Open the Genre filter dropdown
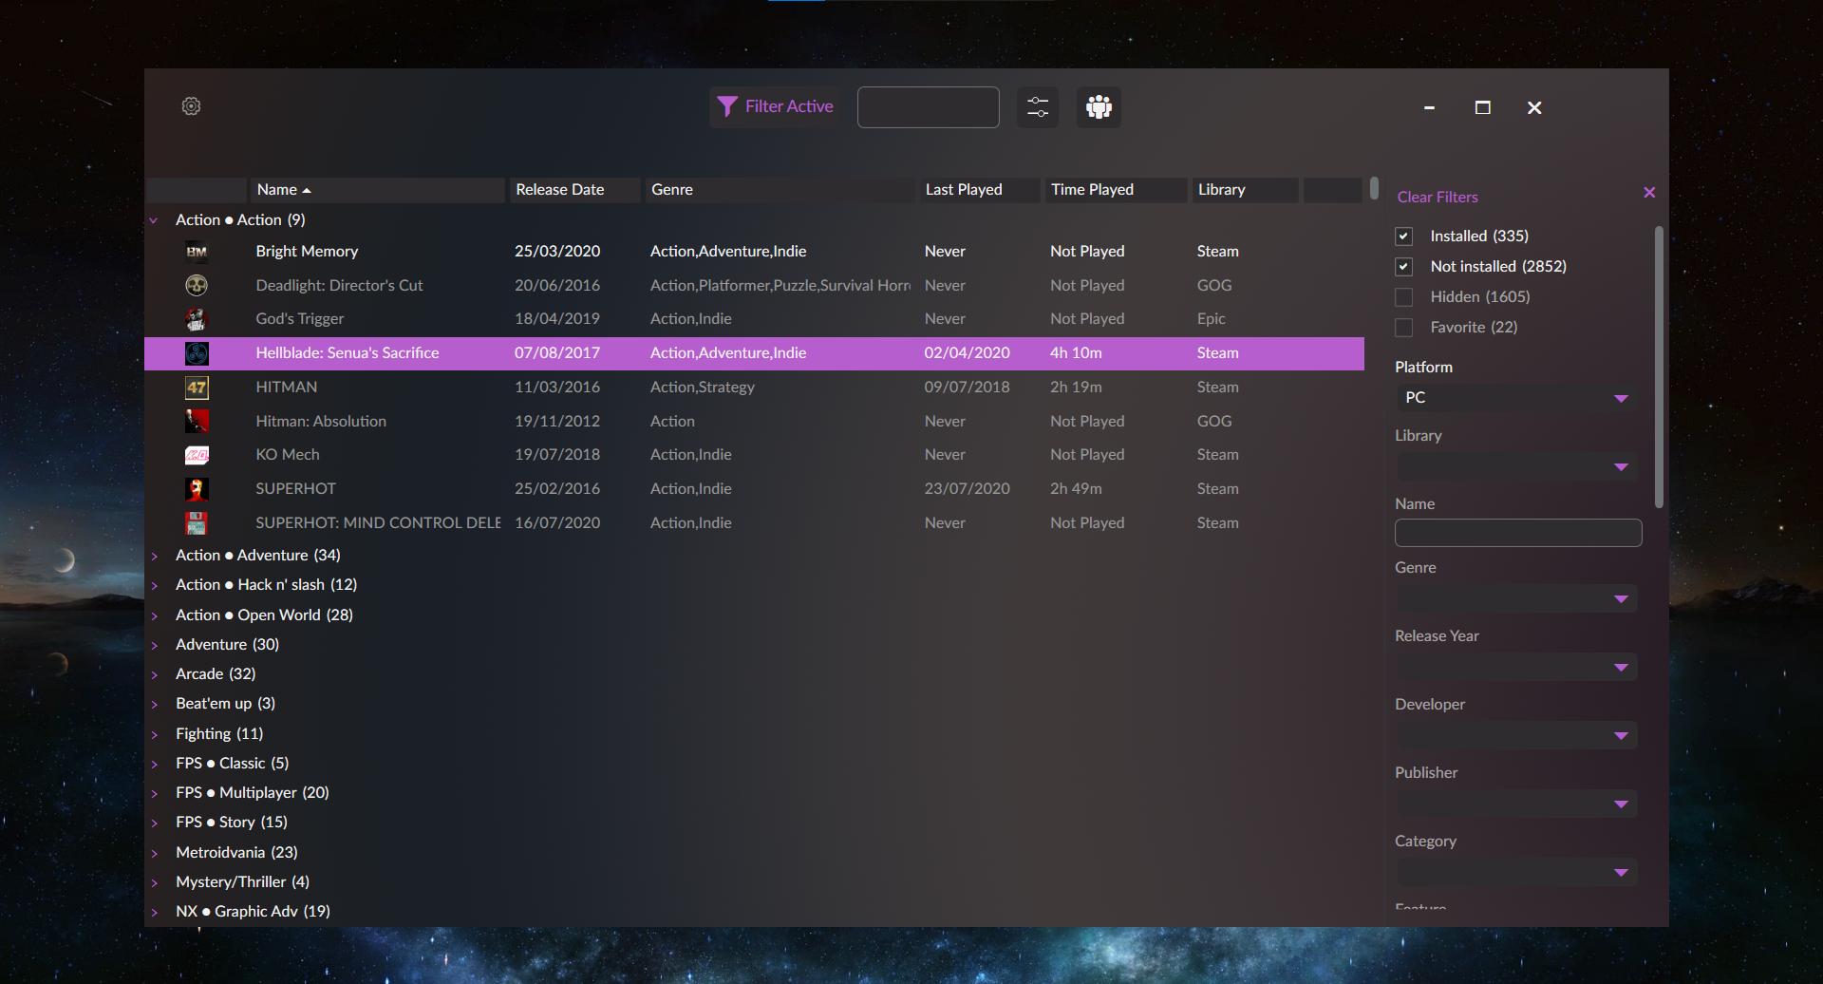Image resolution: width=1823 pixels, height=984 pixels. click(x=1516, y=598)
